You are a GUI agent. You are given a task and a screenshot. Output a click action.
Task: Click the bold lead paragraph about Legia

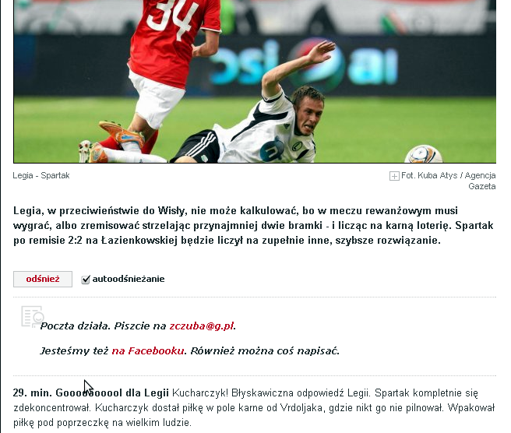[x=253, y=226]
